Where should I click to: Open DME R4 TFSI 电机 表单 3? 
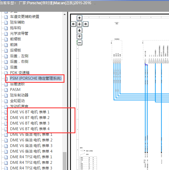point(31,168)
